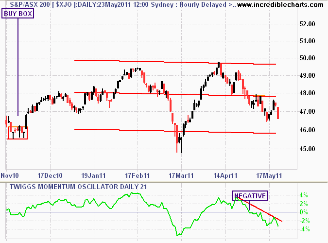Open the www.incrediblecharts.com link
328x243 pixels.
pos(280,4)
